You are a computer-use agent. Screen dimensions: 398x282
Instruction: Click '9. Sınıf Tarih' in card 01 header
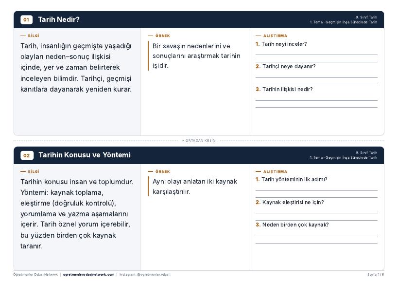click(x=366, y=18)
